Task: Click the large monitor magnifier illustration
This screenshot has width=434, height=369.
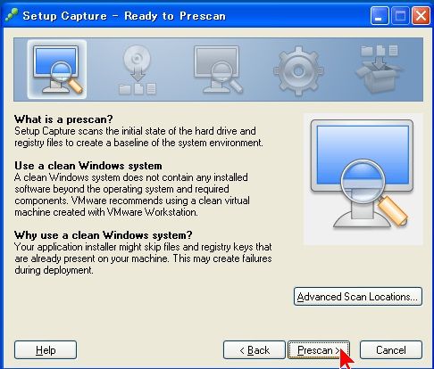Action: (363, 179)
